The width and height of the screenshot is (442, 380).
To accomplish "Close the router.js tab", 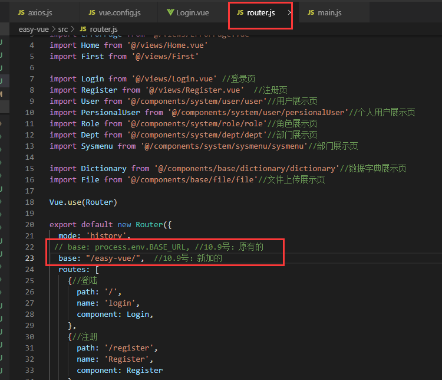I will pyautogui.click(x=289, y=12).
